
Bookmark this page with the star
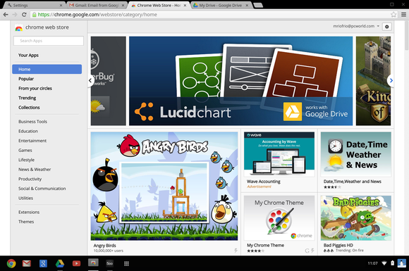[393, 15]
